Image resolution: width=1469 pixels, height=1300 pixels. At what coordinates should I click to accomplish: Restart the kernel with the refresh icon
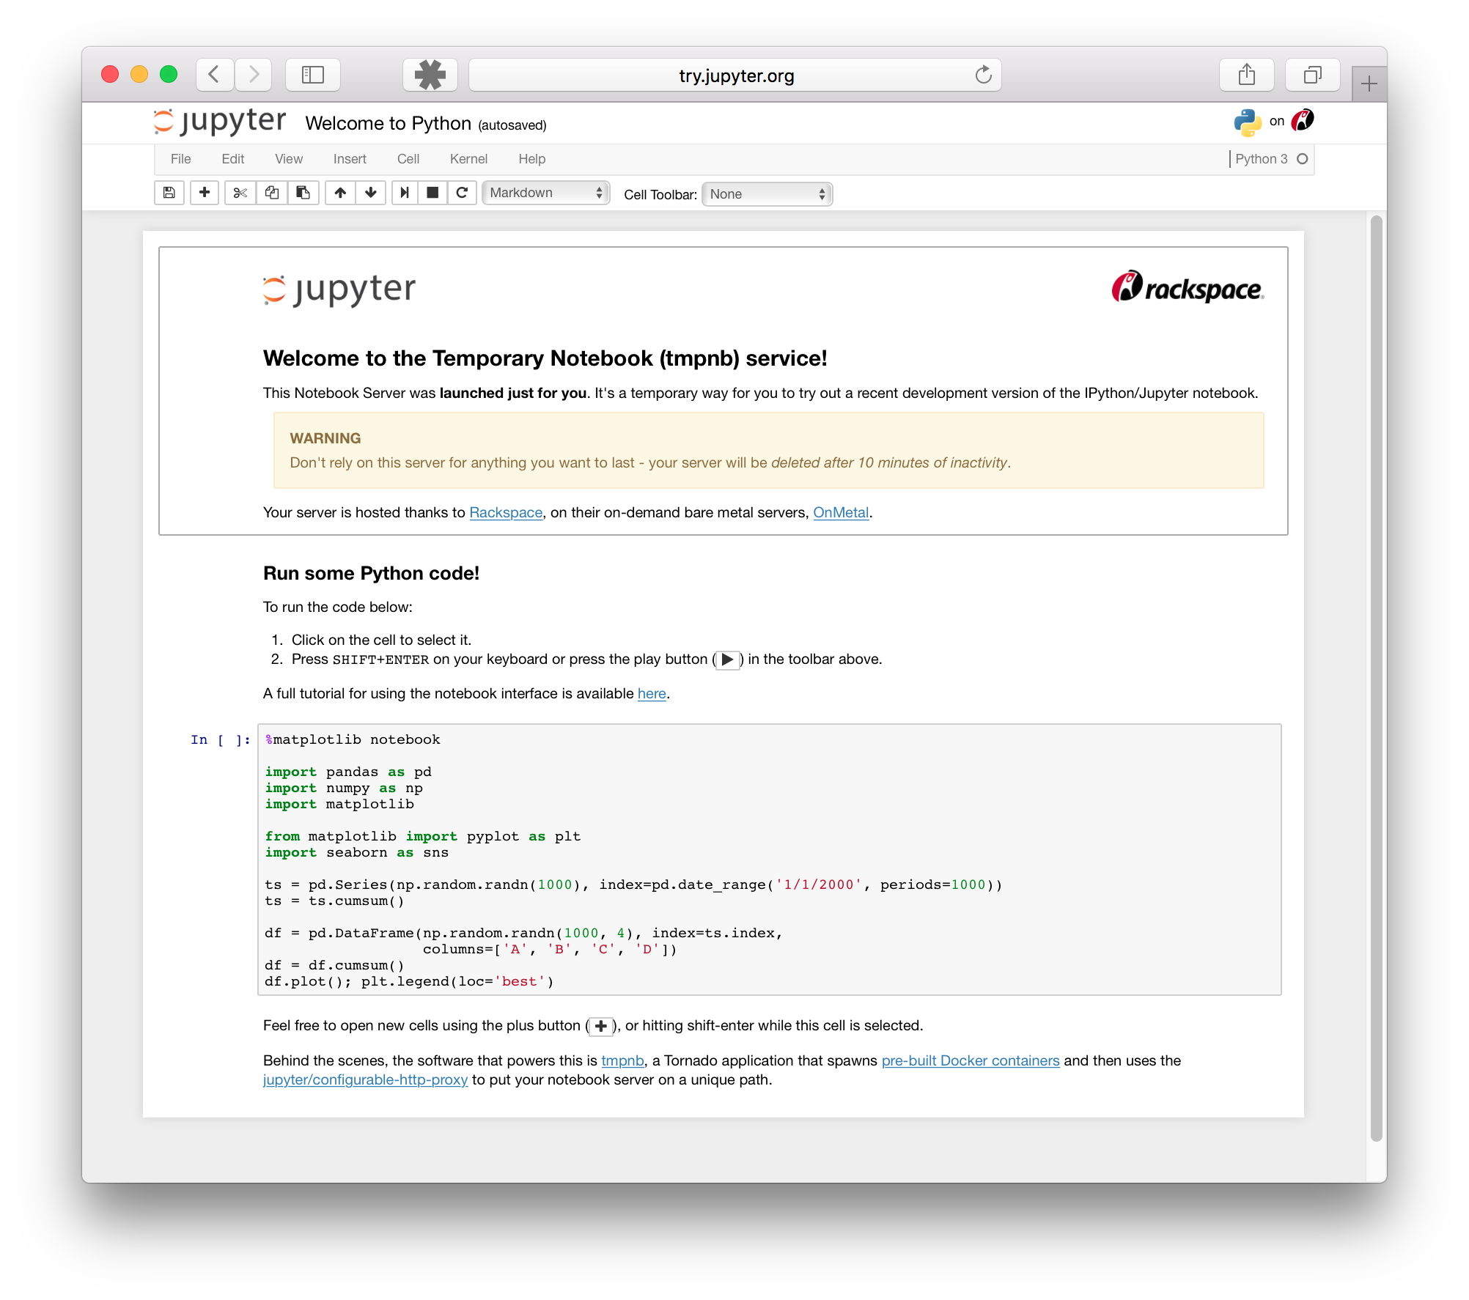(x=463, y=193)
